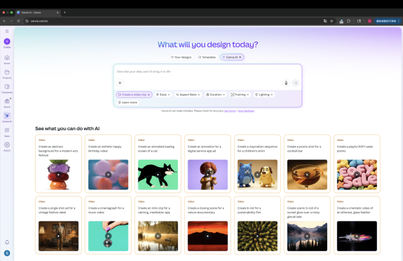Open the Style dropdown

[x=163, y=95]
